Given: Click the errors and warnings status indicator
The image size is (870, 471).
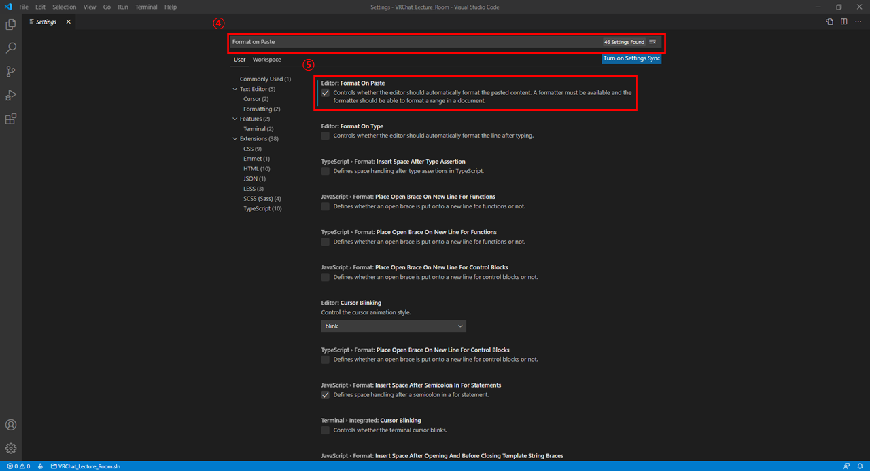Looking at the screenshot, I should (x=18, y=466).
